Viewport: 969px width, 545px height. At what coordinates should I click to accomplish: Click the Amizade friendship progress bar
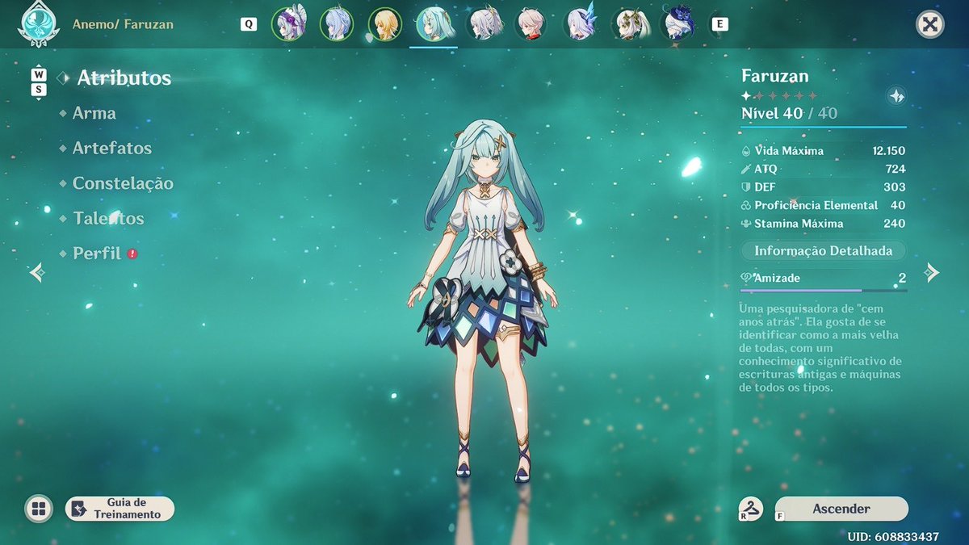(824, 290)
